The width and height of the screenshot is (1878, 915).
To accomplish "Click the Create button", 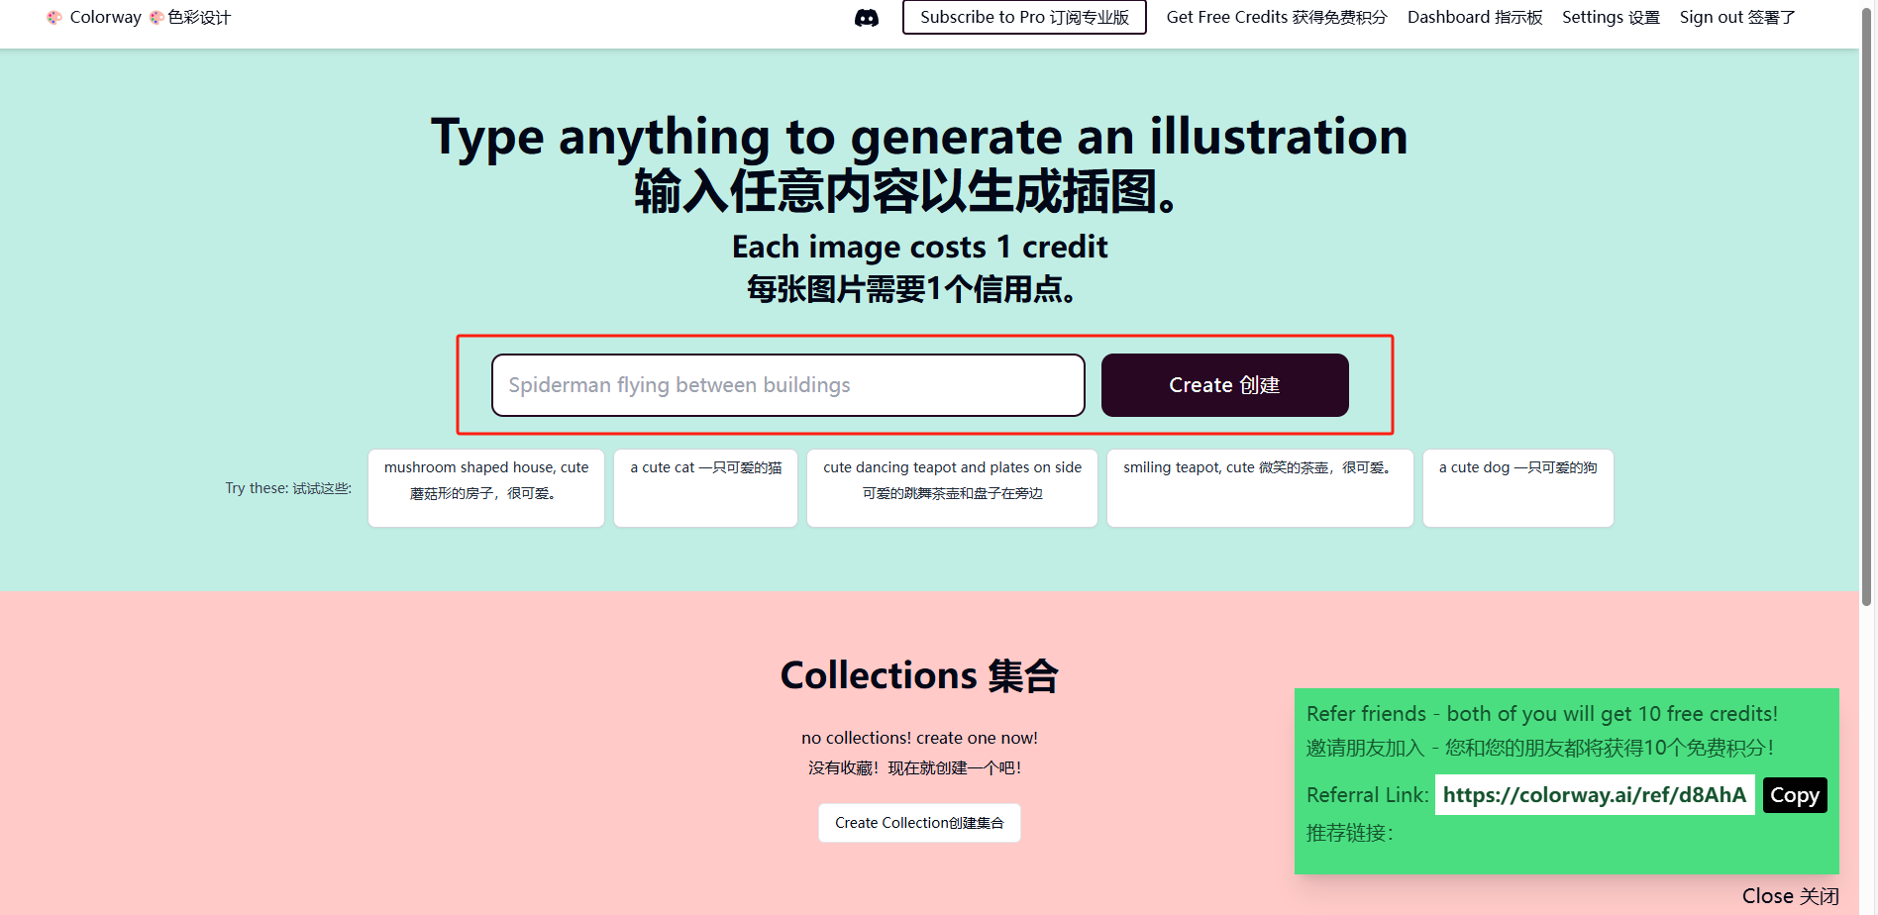I will [1224, 385].
